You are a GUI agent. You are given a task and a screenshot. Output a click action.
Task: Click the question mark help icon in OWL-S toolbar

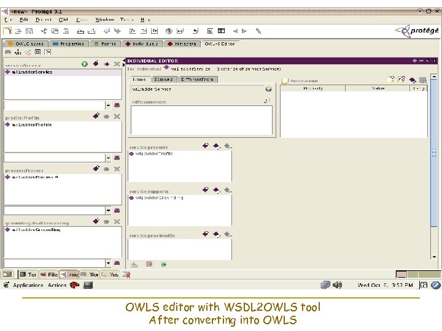pos(48,52)
